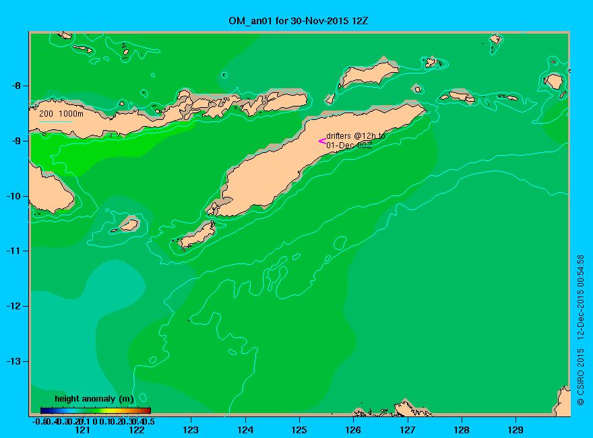Click the Wetar island north of Timor
The height and width of the screenshot is (438, 593).
[369, 75]
